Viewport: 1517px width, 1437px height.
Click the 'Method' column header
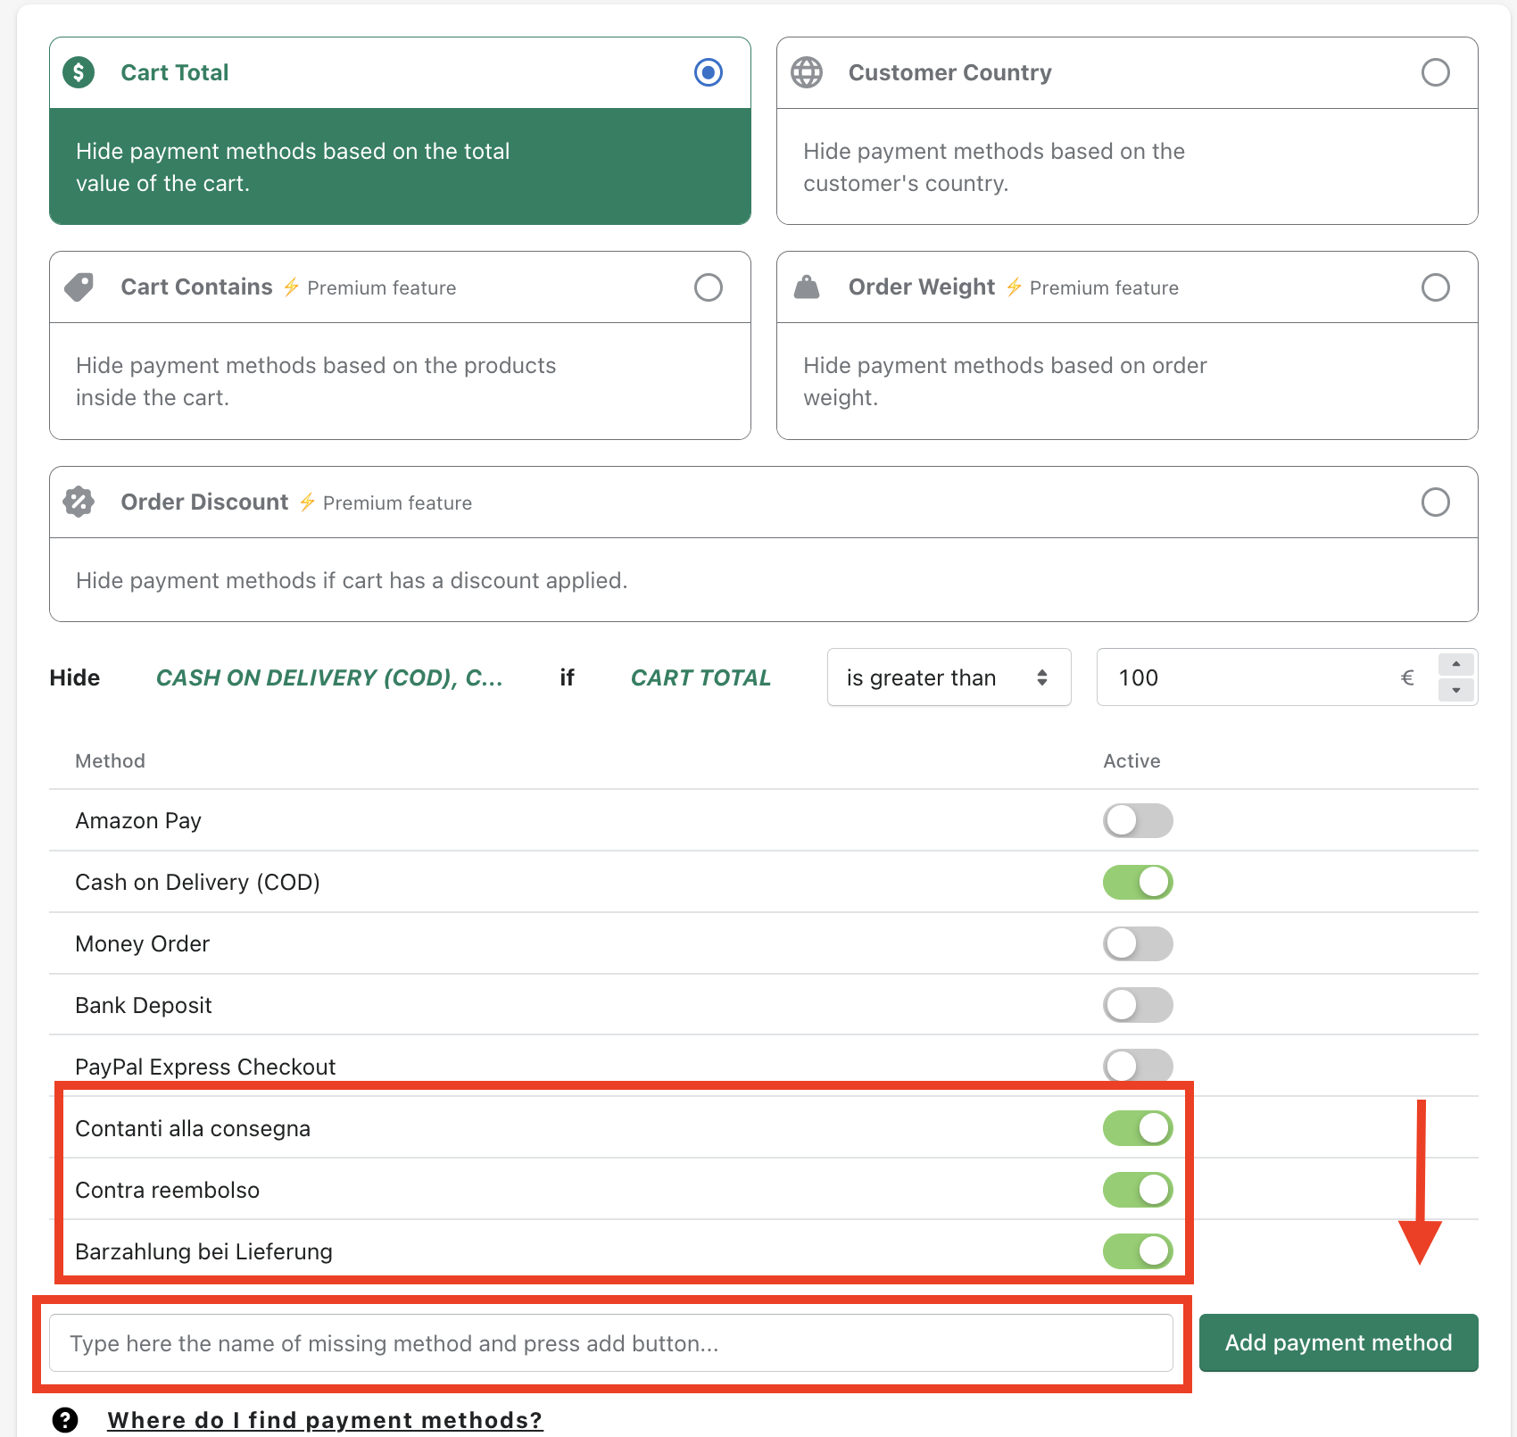(x=110, y=760)
